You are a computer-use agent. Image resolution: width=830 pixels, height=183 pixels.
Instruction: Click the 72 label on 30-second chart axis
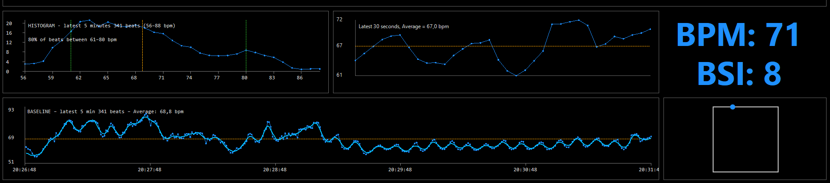tap(340, 20)
